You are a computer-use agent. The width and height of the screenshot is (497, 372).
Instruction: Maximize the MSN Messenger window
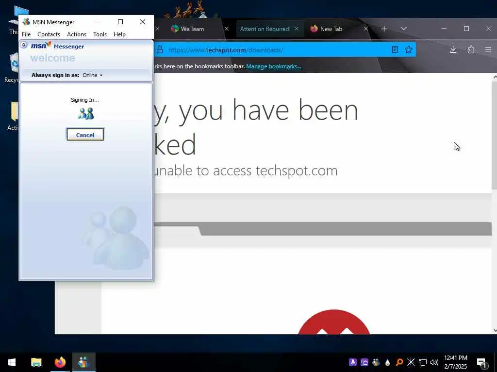120,22
